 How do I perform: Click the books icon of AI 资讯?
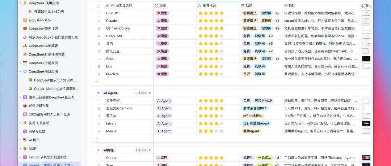25,140
